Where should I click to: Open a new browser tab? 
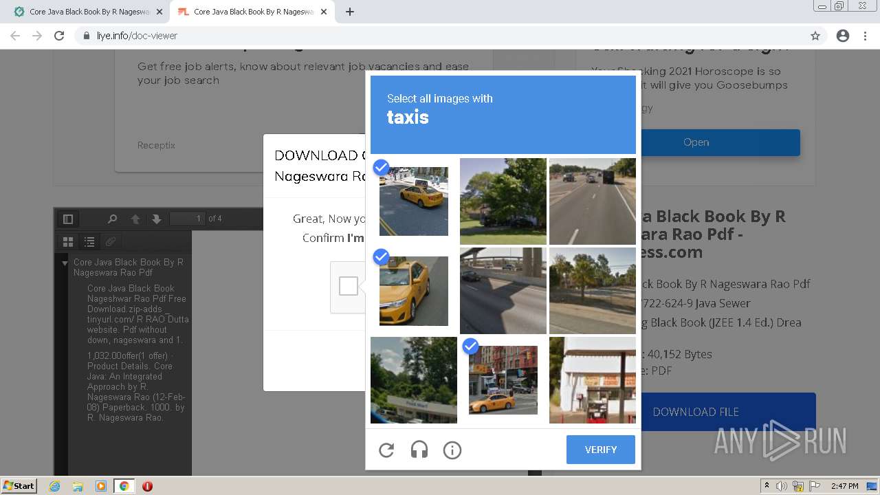coord(350,12)
